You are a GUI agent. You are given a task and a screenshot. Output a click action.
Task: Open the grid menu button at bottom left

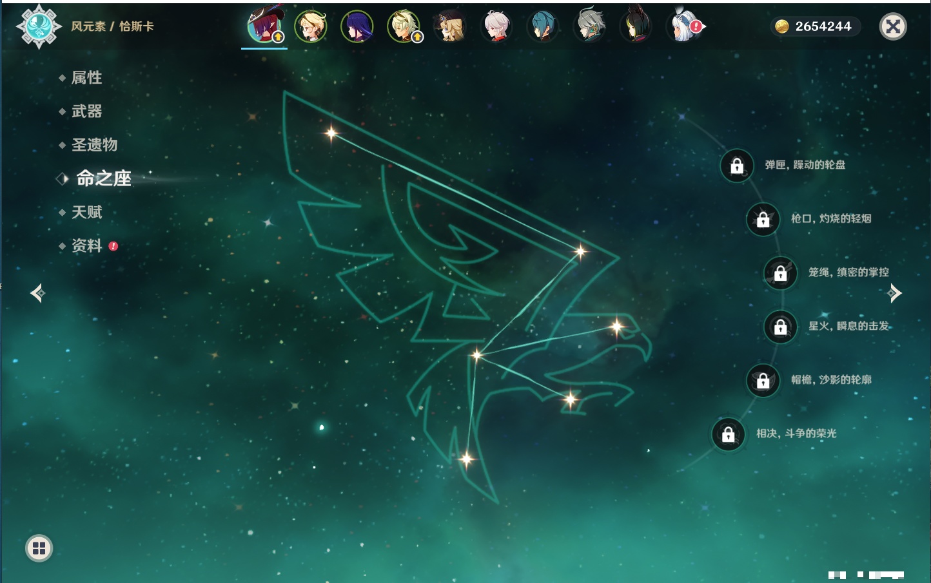(39, 548)
